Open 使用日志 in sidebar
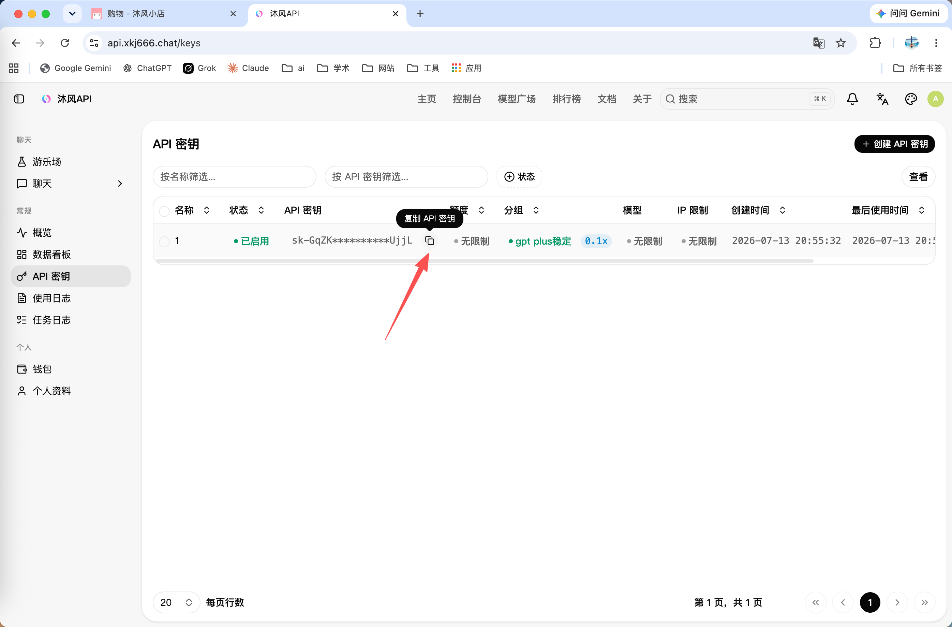 (x=71, y=298)
